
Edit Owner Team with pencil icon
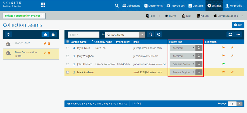pos(45,44)
